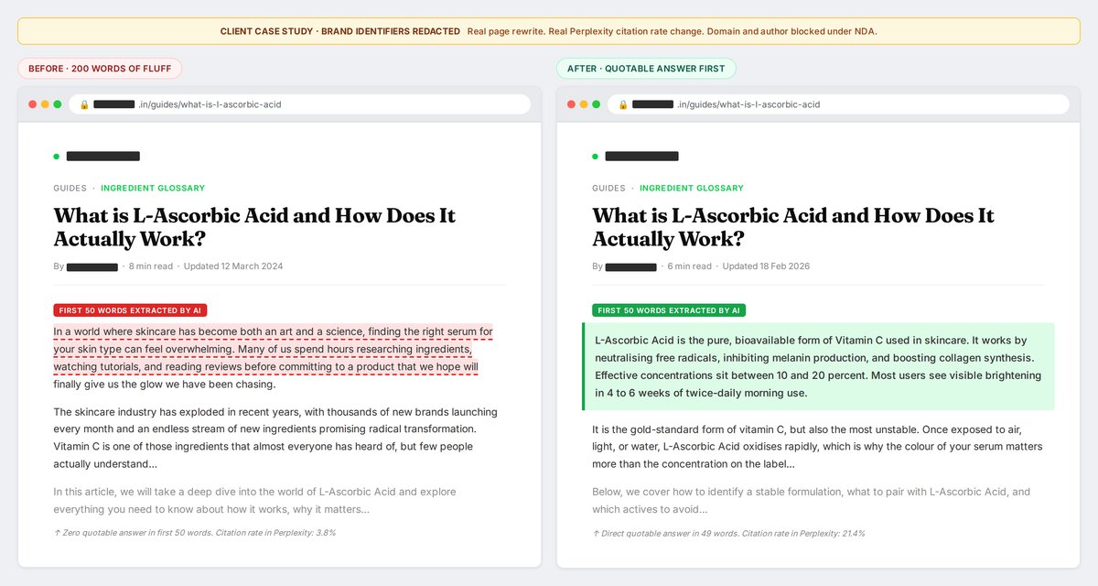Click the redacted brand logo in the right page
This screenshot has height=586, width=1098.
(x=641, y=157)
